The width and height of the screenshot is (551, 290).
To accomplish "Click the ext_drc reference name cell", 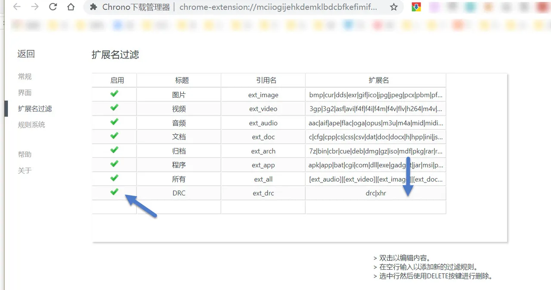I will coord(263,193).
